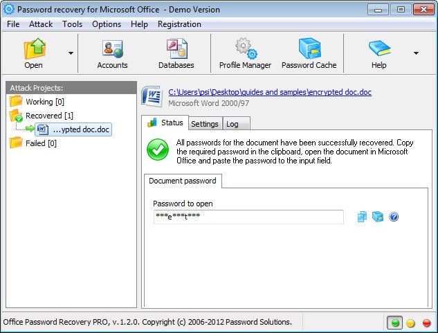438x333 pixels.
Task: Minimize the Password recovery window
Action: point(378,10)
